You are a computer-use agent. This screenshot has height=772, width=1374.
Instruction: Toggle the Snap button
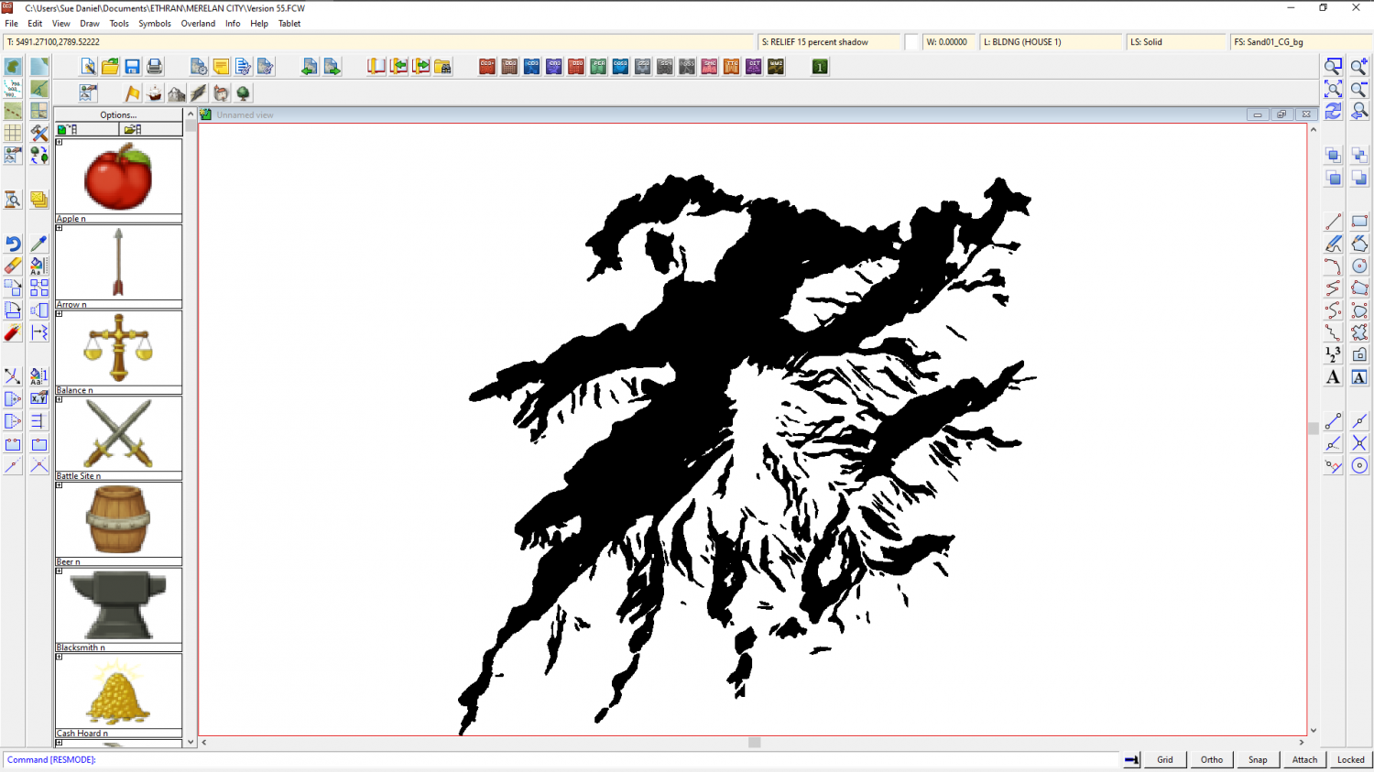(1258, 759)
